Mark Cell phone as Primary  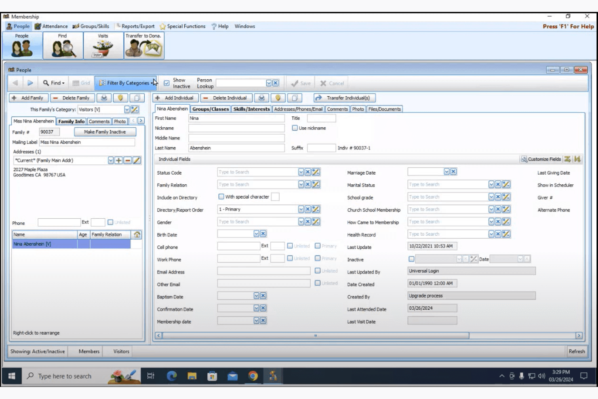coord(318,246)
